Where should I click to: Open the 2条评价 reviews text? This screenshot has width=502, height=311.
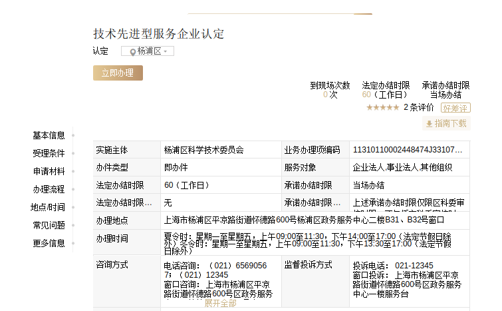(418, 107)
